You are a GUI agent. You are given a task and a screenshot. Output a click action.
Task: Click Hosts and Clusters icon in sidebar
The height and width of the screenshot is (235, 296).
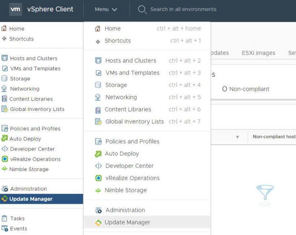point(4,58)
